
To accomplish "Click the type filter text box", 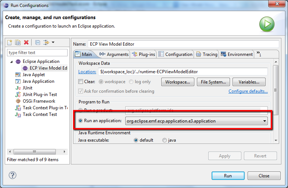I will point(37,53).
